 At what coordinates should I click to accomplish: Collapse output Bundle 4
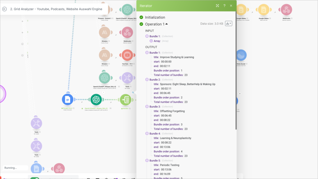[x=147, y=134]
